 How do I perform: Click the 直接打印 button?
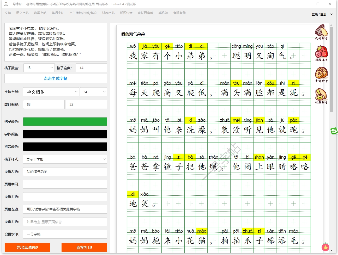pos(84,247)
